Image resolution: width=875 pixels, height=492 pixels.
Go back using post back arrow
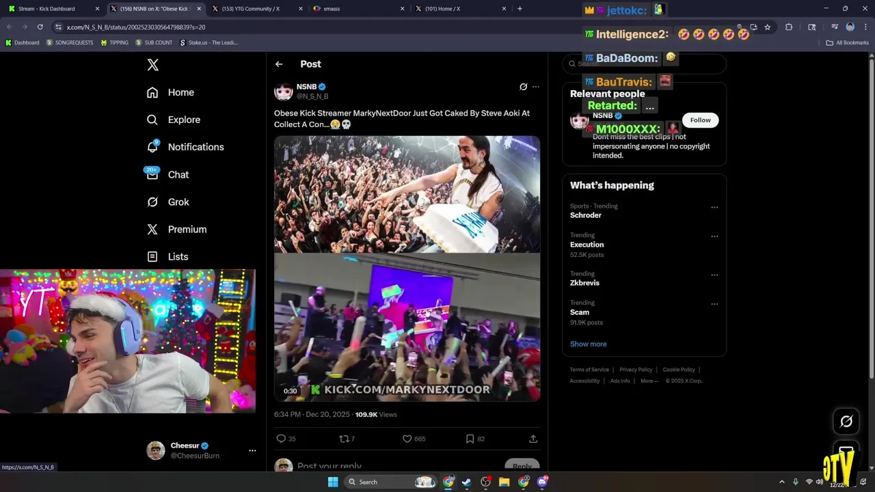click(279, 64)
